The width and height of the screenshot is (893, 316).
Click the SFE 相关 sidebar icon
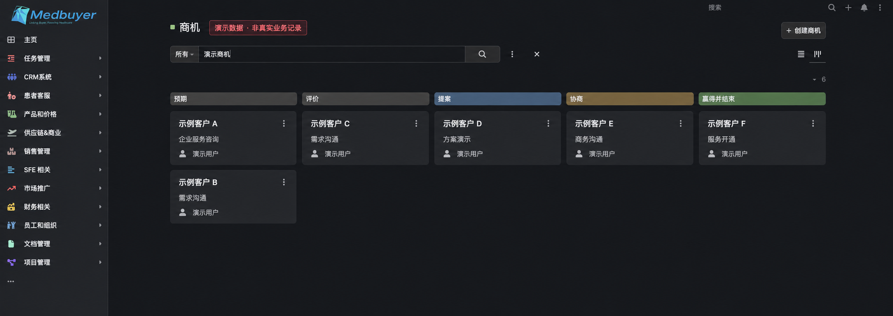[x=11, y=170]
